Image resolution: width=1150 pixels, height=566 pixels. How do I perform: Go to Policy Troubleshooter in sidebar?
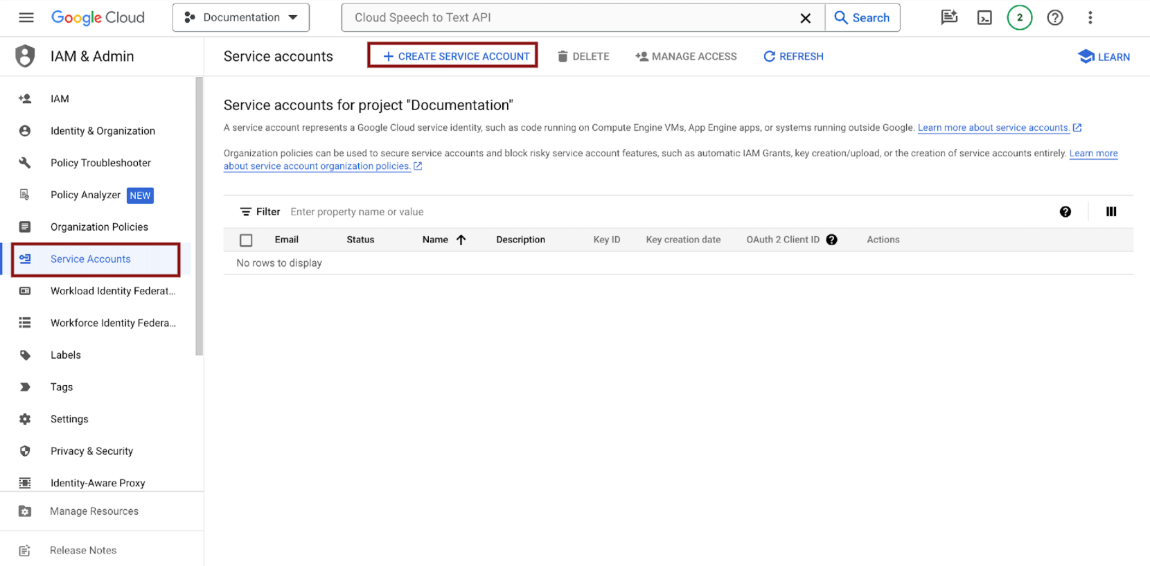[100, 163]
